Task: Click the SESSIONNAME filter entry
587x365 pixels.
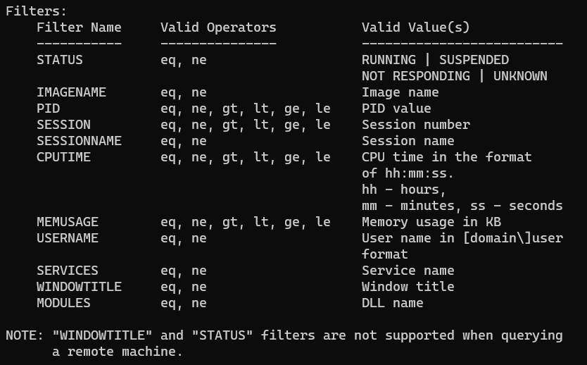Action: click(79, 141)
